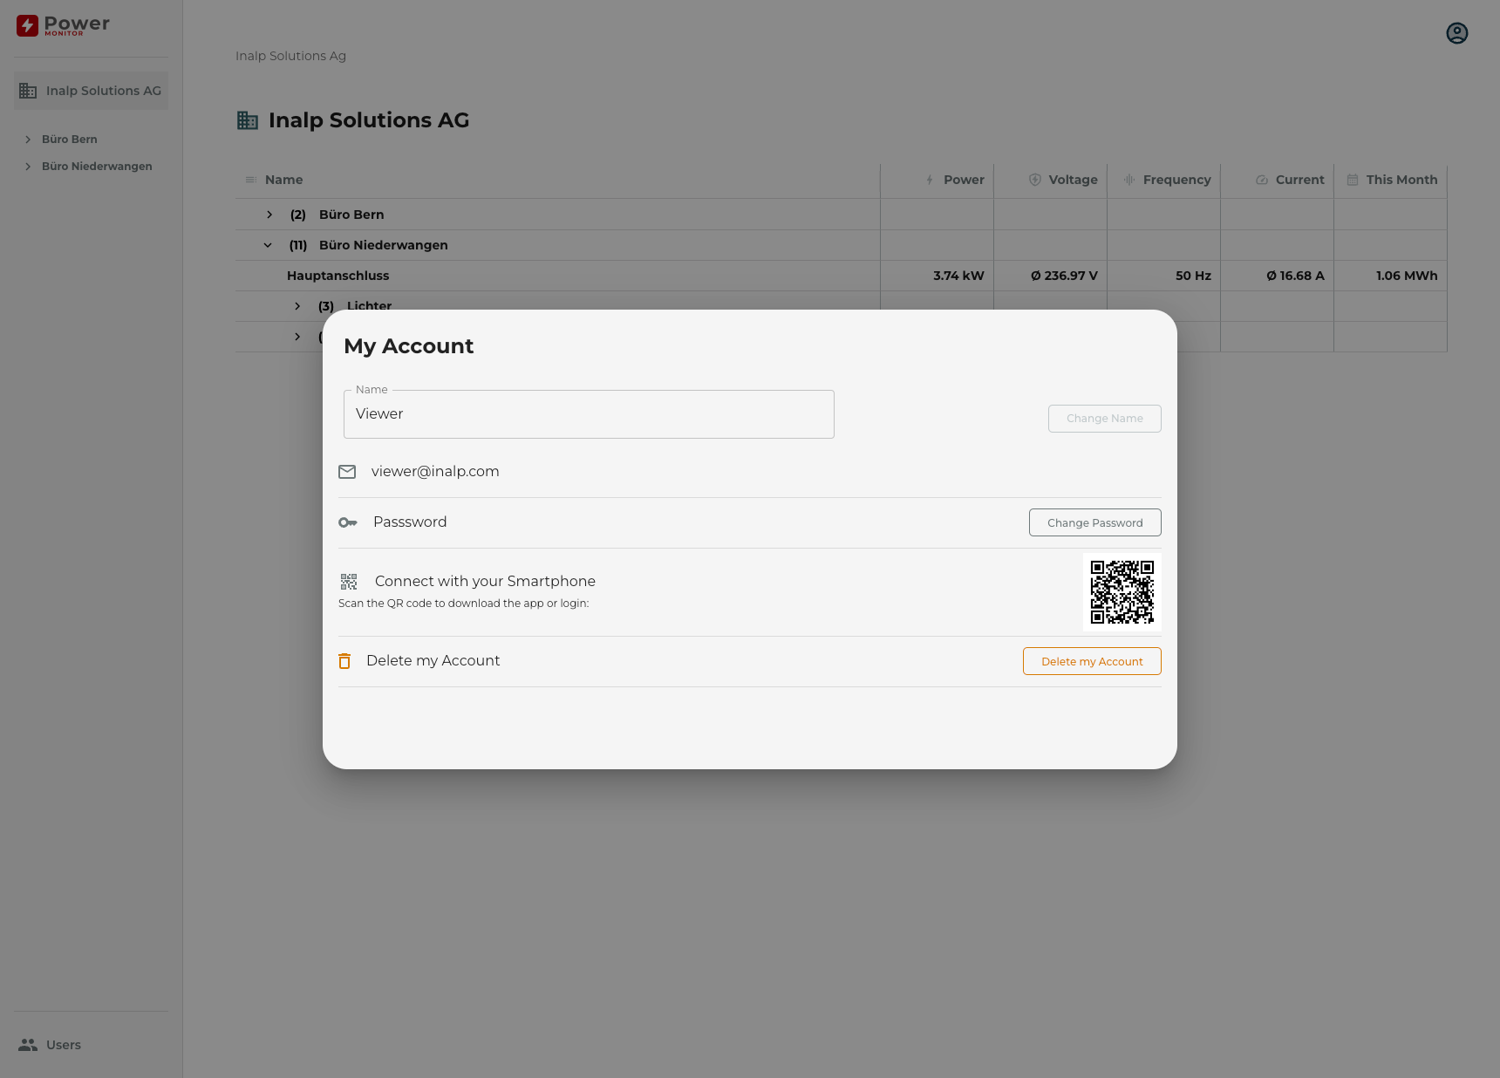The height and width of the screenshot is (1078, 1500).
Task: Expand Büro Bern in the sidebar tree
Action: pyautogui.click(x=28, y=140)
